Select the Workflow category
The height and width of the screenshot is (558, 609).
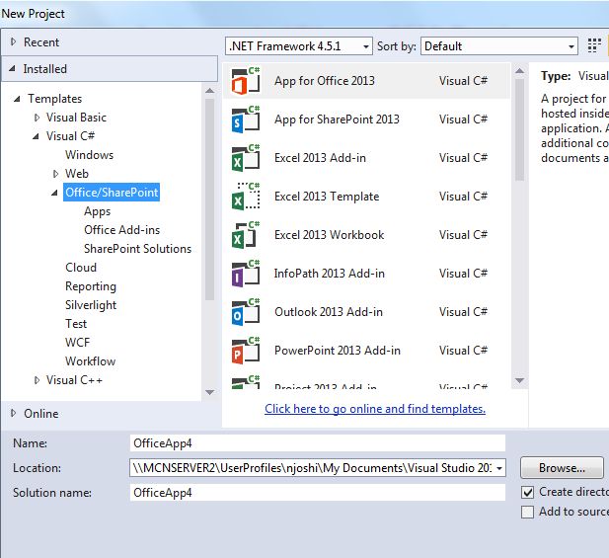pyautogui.click(x=90, y=361)
